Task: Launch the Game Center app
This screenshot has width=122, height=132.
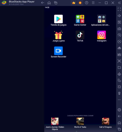Action: 80,19
